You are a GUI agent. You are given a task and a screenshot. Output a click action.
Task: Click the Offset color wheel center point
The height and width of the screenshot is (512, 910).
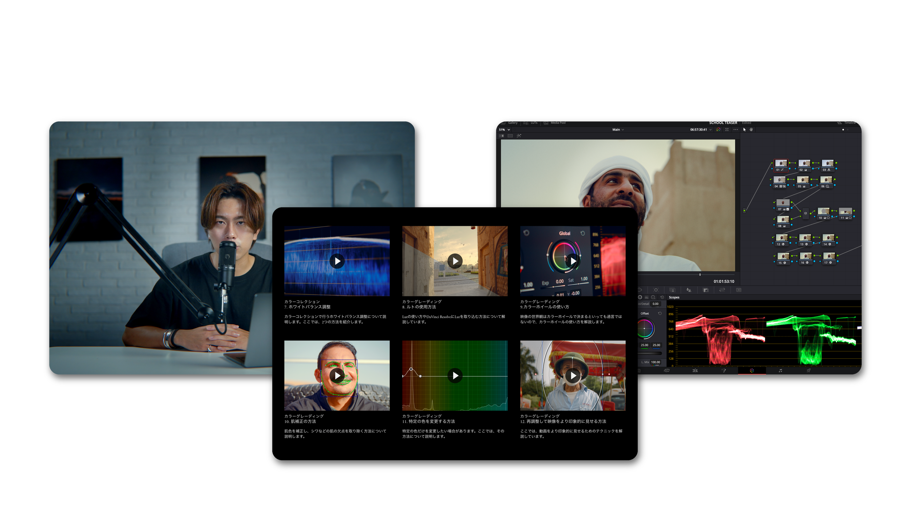point(644,328)
